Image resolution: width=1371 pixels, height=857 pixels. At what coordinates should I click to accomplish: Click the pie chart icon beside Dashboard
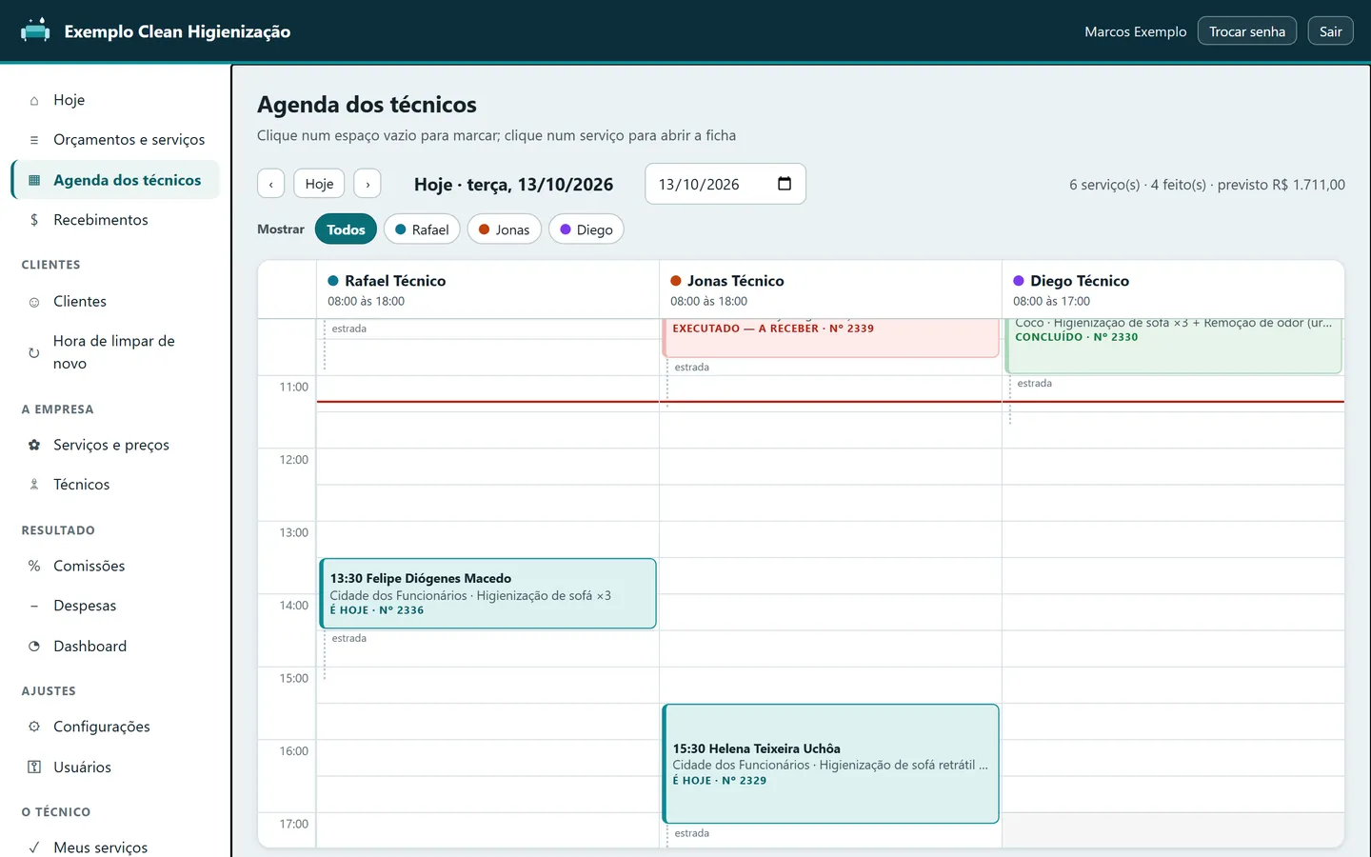pyautogui.click(x=34, y=646)
